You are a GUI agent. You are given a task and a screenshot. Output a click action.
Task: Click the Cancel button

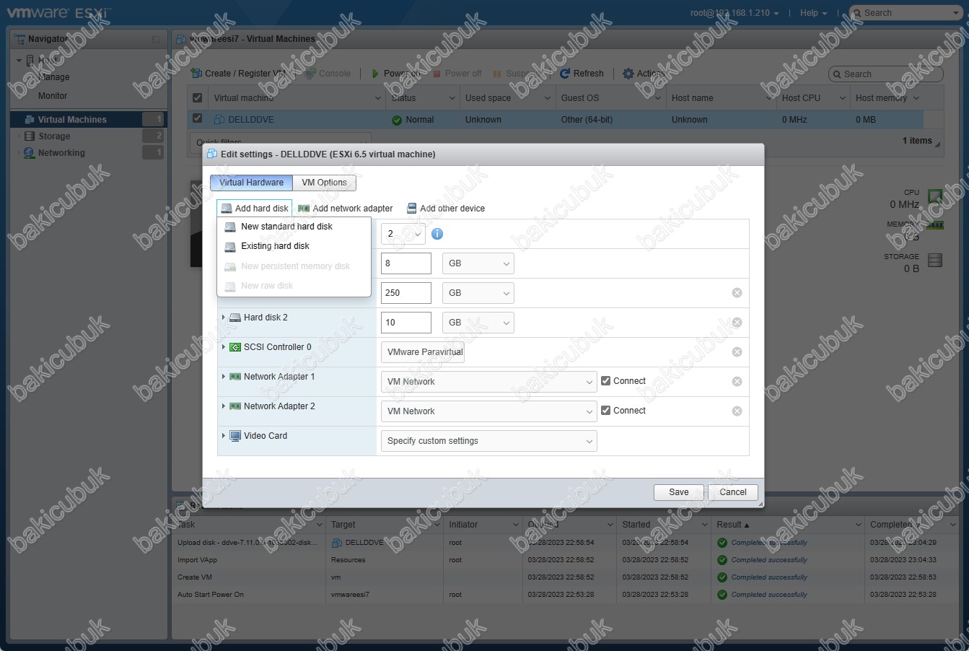coord(732,492)
